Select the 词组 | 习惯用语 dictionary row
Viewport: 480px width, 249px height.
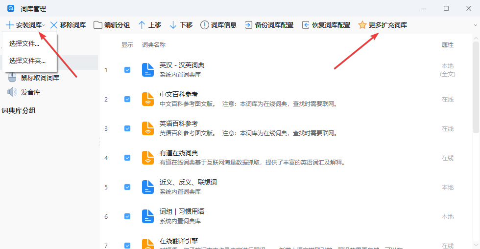182,211
